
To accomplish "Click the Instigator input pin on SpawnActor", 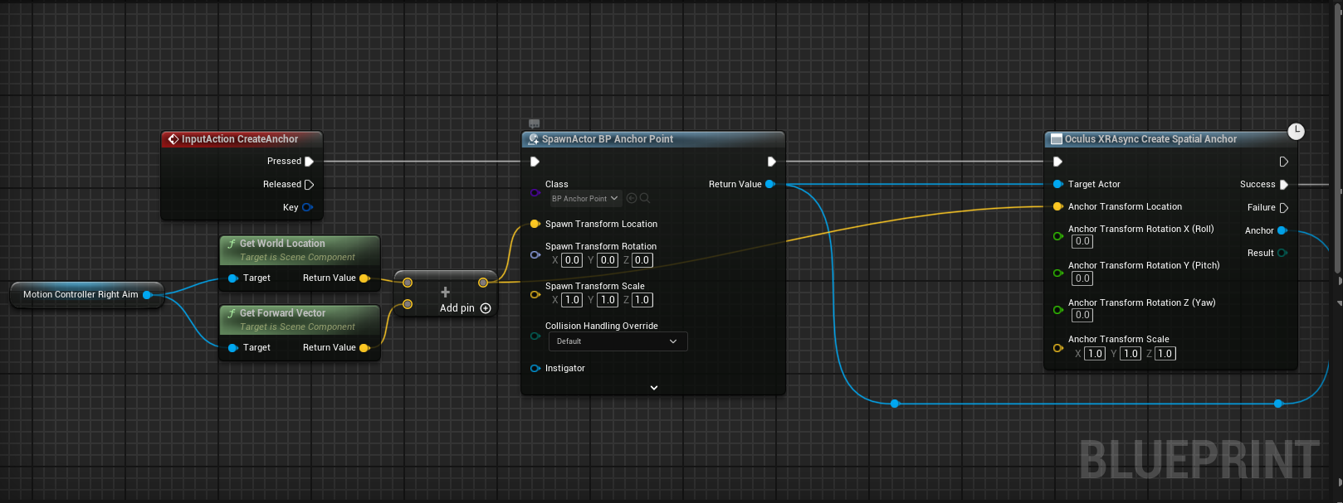I will tap(535, 369).
